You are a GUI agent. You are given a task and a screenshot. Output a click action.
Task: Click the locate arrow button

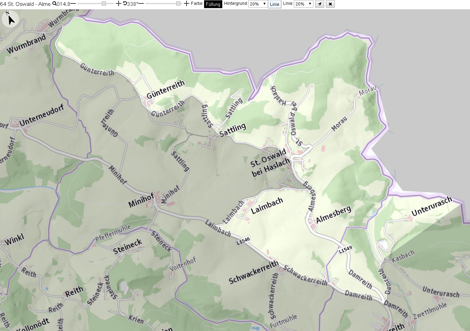pos(320,4)
